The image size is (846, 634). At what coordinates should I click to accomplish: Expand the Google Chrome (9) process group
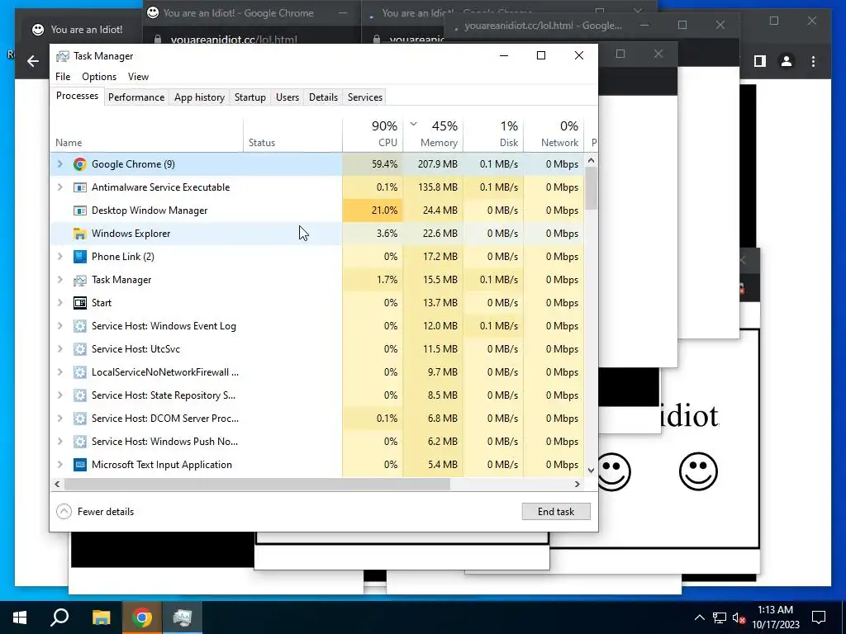coord(59,164)
